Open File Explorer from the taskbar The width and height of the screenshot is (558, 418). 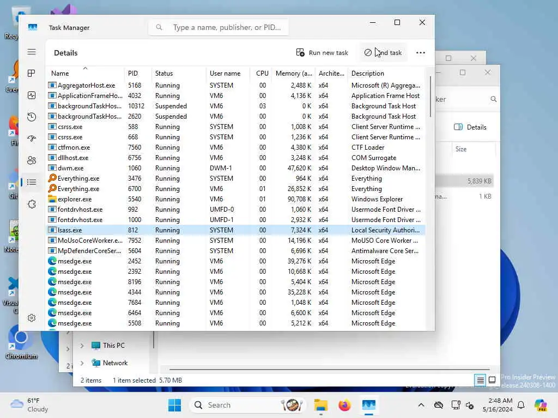320,405
